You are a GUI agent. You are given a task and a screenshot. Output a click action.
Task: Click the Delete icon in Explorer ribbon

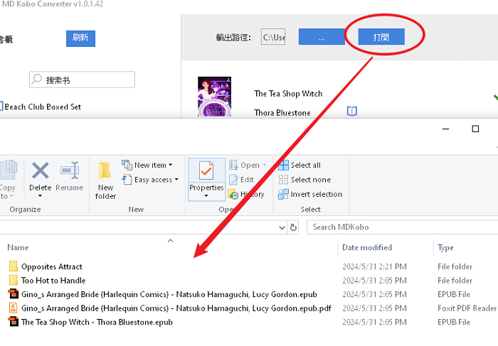tap(41, 171)
